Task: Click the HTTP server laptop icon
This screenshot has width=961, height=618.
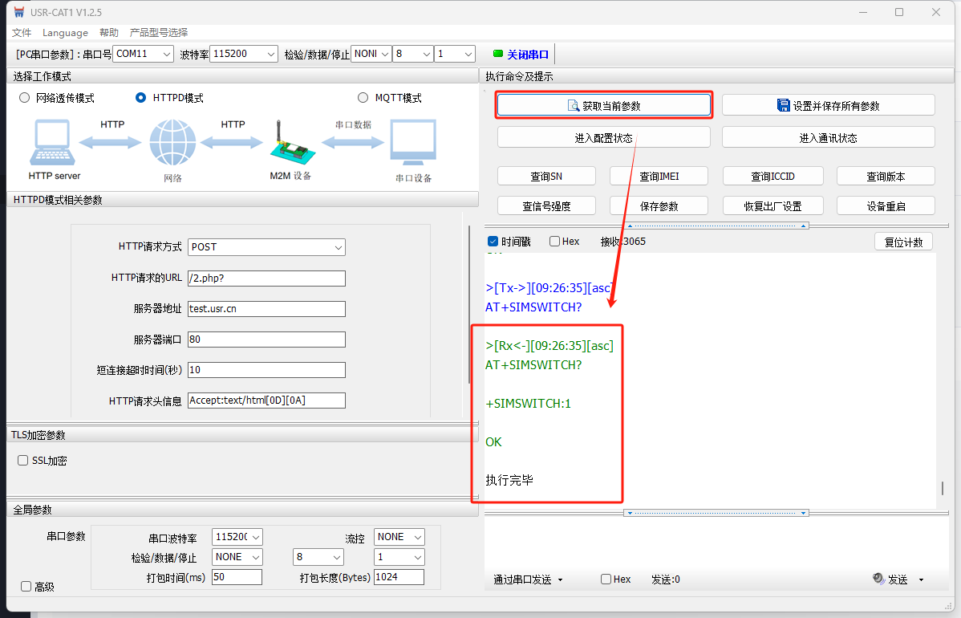Action: pos(53,142)
